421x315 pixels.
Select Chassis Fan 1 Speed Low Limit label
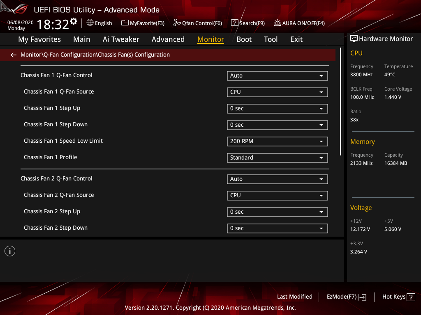[63, 141]
